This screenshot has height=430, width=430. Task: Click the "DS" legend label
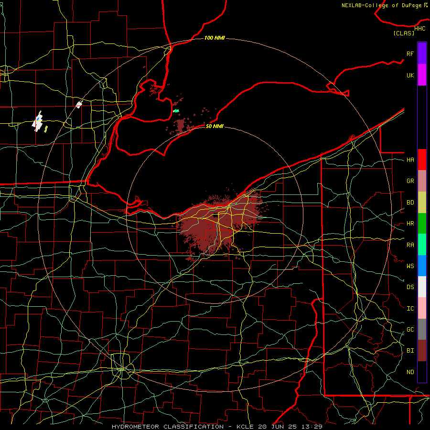410,287
